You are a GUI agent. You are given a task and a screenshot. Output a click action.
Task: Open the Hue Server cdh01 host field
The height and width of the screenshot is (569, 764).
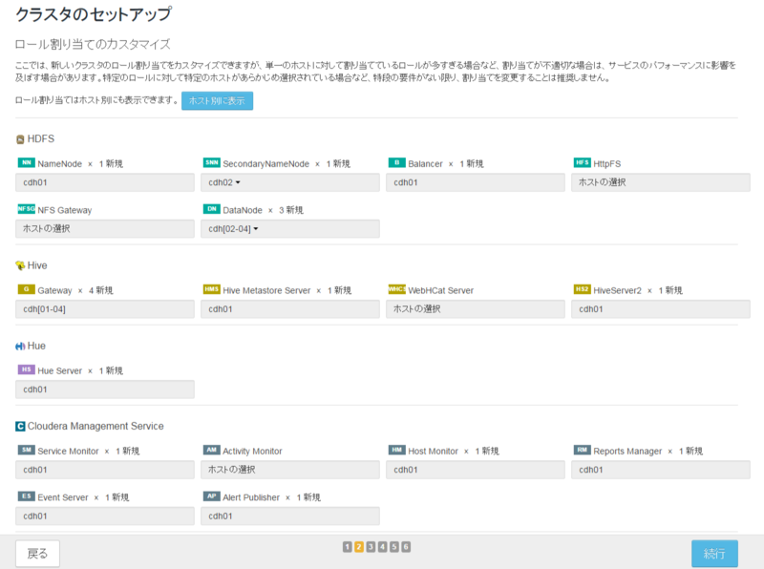pos(105,390)
